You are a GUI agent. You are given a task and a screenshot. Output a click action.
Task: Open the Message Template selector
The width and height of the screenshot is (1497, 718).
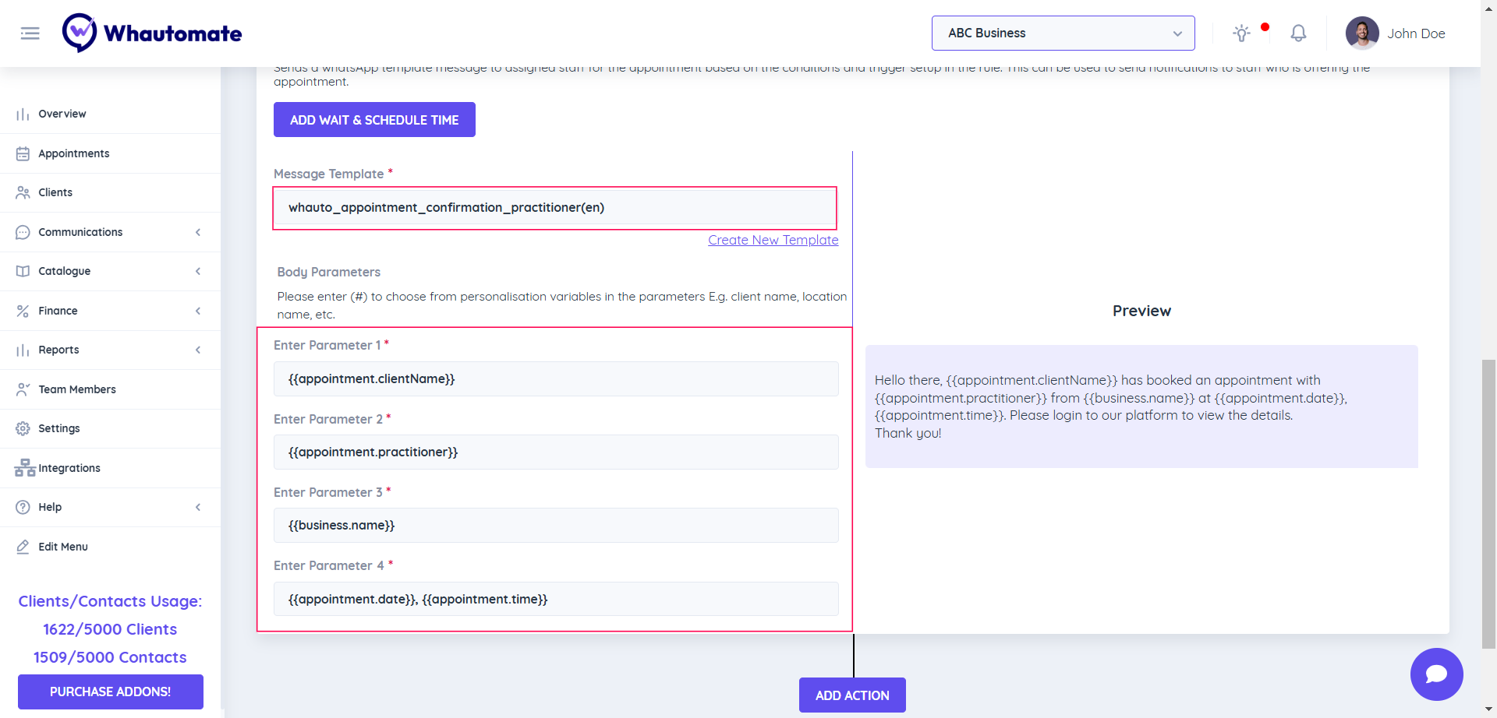554,208
